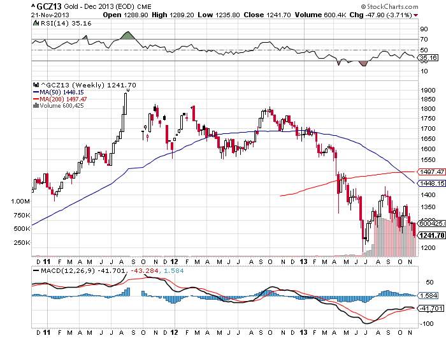
Task: Click the -41.701 MACD value tag
Action: coord(430,308)
